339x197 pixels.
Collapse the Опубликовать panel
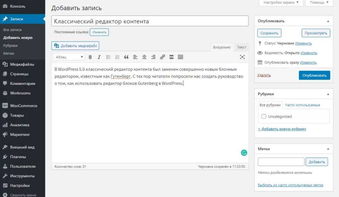click(x=328, y=21)
